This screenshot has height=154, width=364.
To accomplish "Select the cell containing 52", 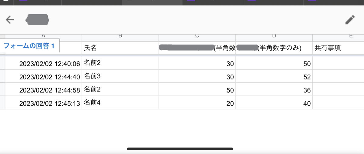I will [274, 76].
